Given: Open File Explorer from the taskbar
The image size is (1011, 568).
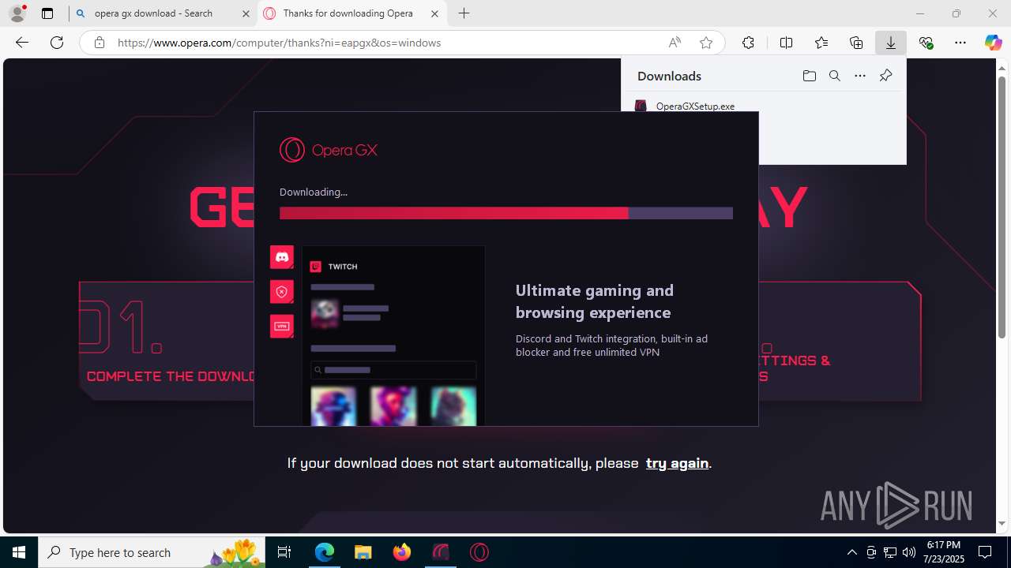Looking at the screenshot, I should 363,552.
